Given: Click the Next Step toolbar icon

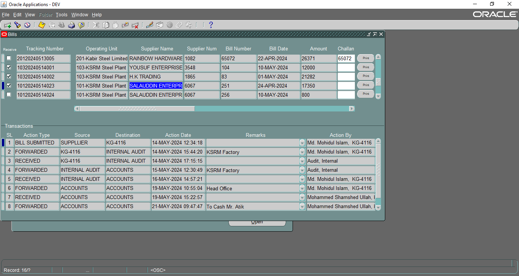Looking at the screenshot, I should [52, 25].
